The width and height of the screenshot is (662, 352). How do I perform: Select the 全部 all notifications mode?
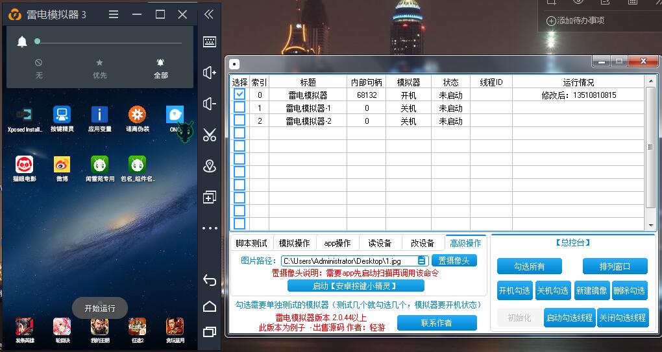[161, 68]
